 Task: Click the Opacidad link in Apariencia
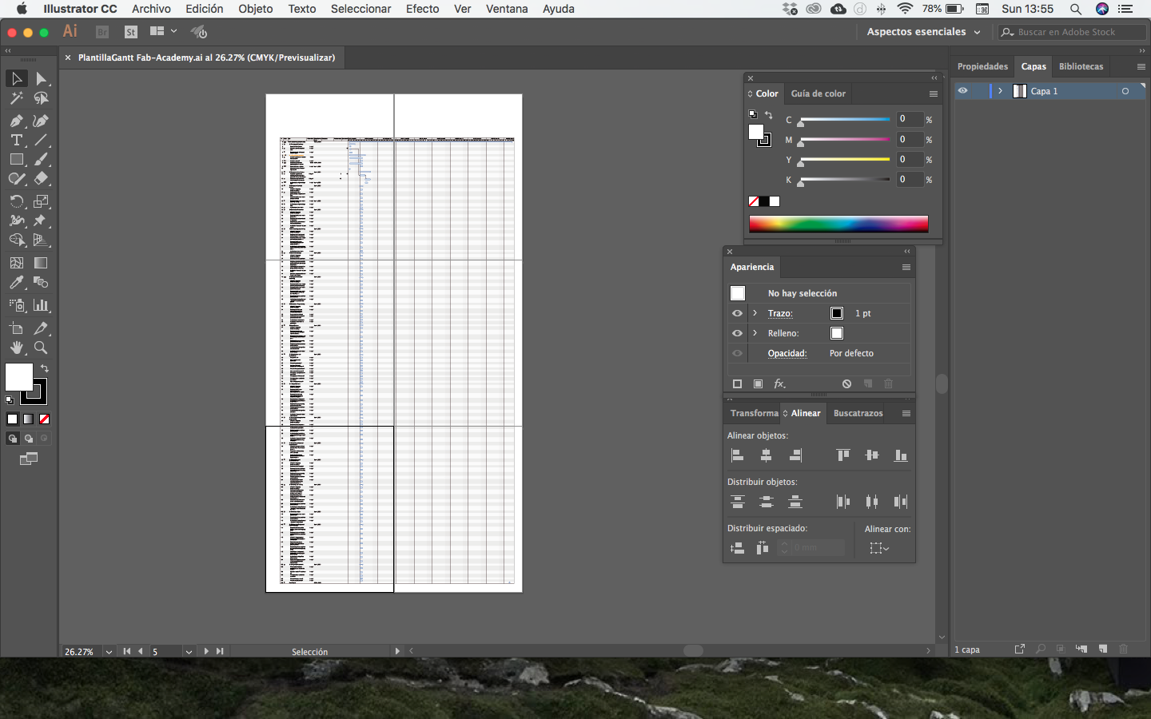(x=787, y=353)
